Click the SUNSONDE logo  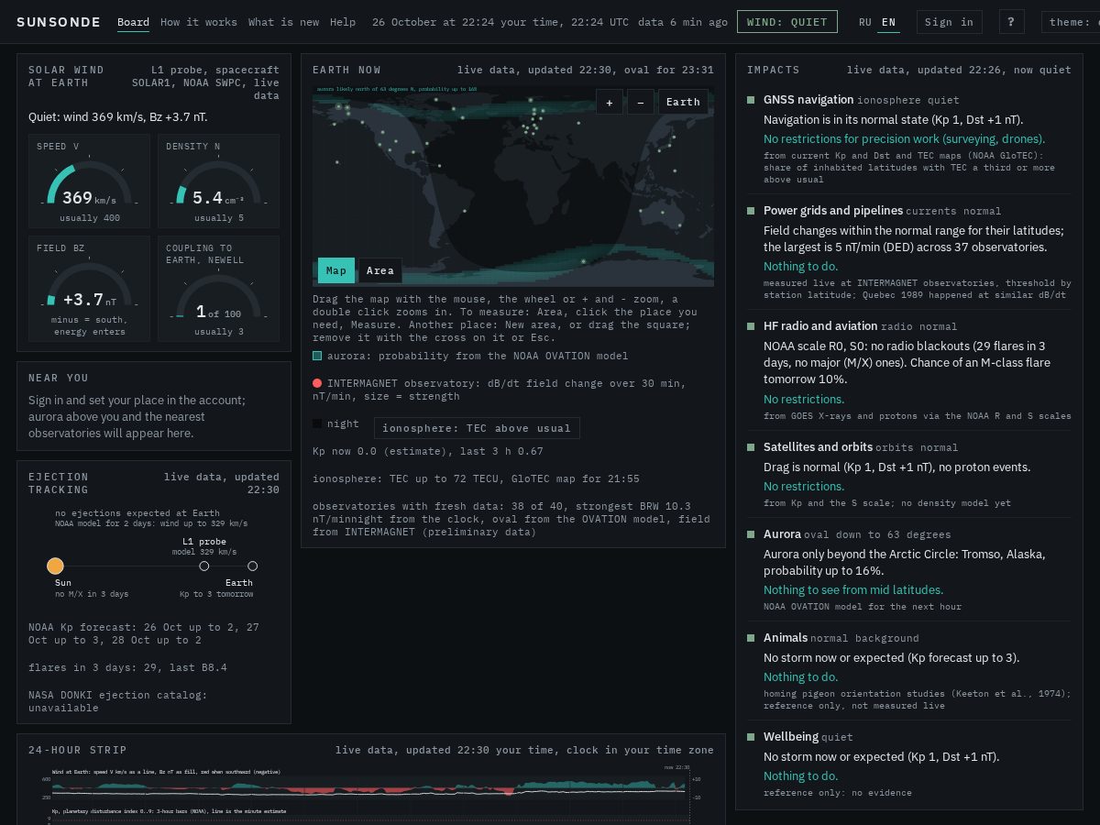[x=59, y=22]
